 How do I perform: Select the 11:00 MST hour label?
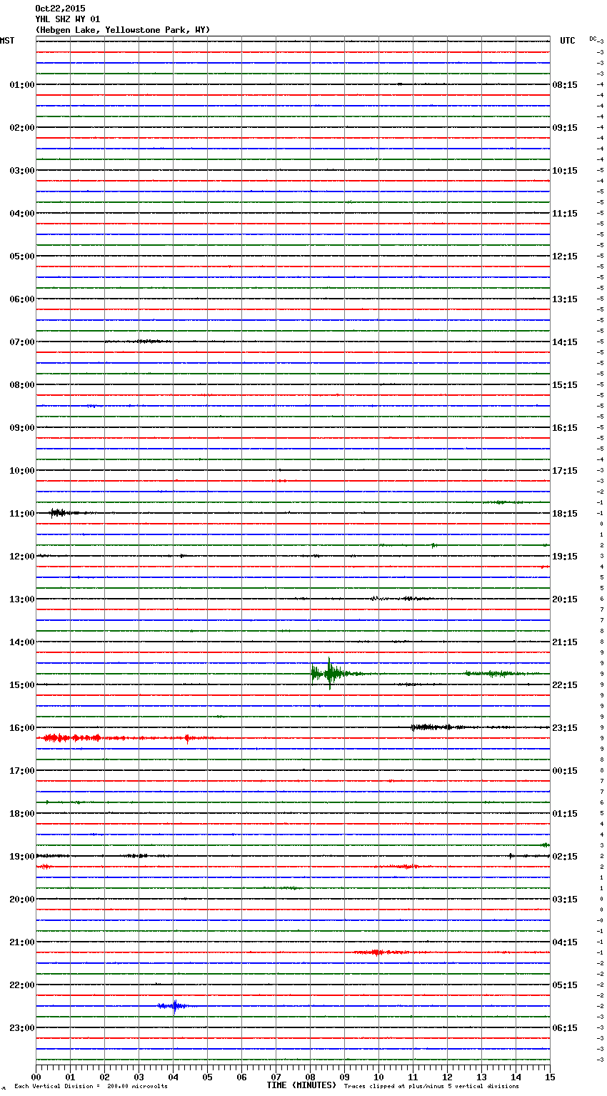point(22,514)
